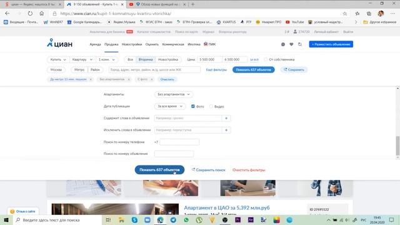Add page to favorites star icon
Viewport: 400px width, 225px height.
coord(344,14)
